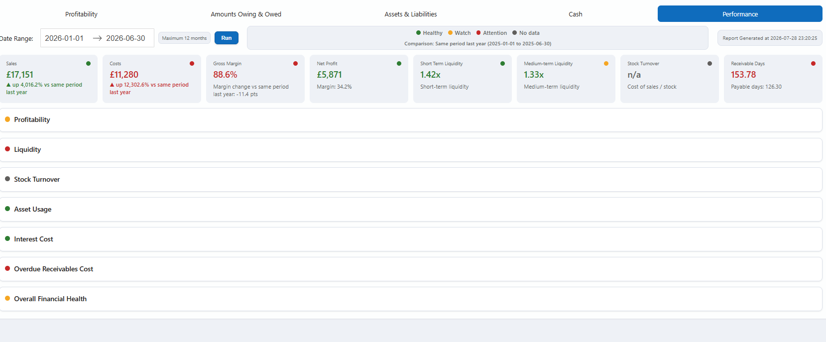Image resolution: width=826 pixels, height=342 pixels.
Task: Click the green Healthy legend dot
Action: (419, 33)
